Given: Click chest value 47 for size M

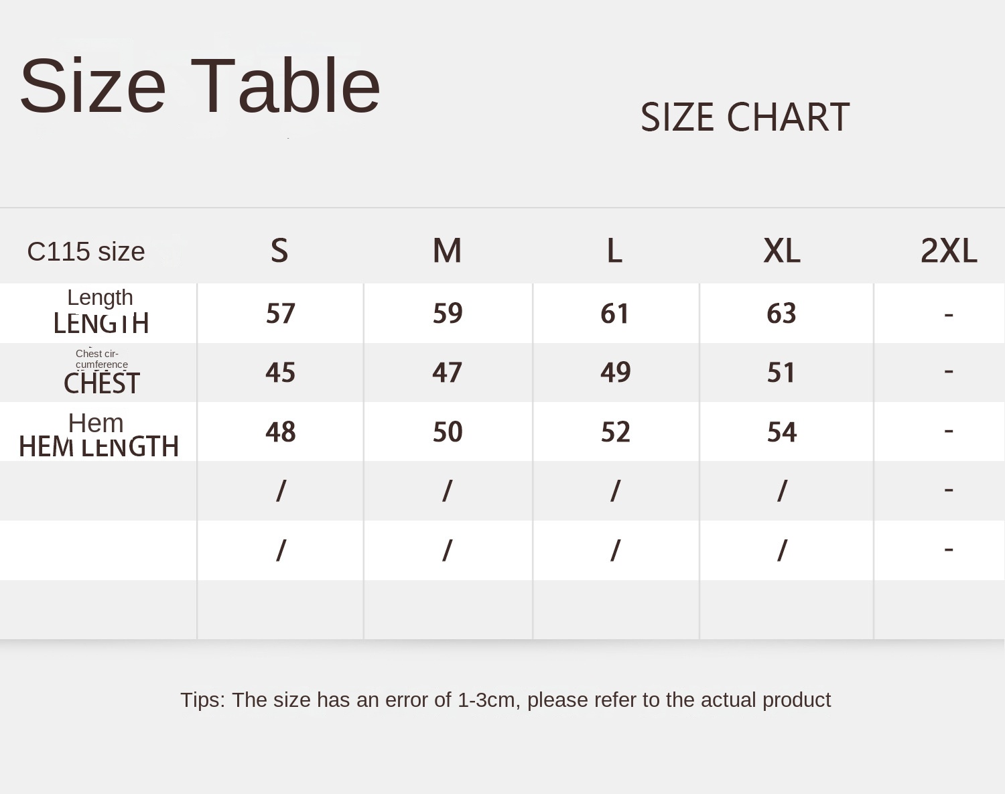Looking at the screenshot, I should [447, 373].
